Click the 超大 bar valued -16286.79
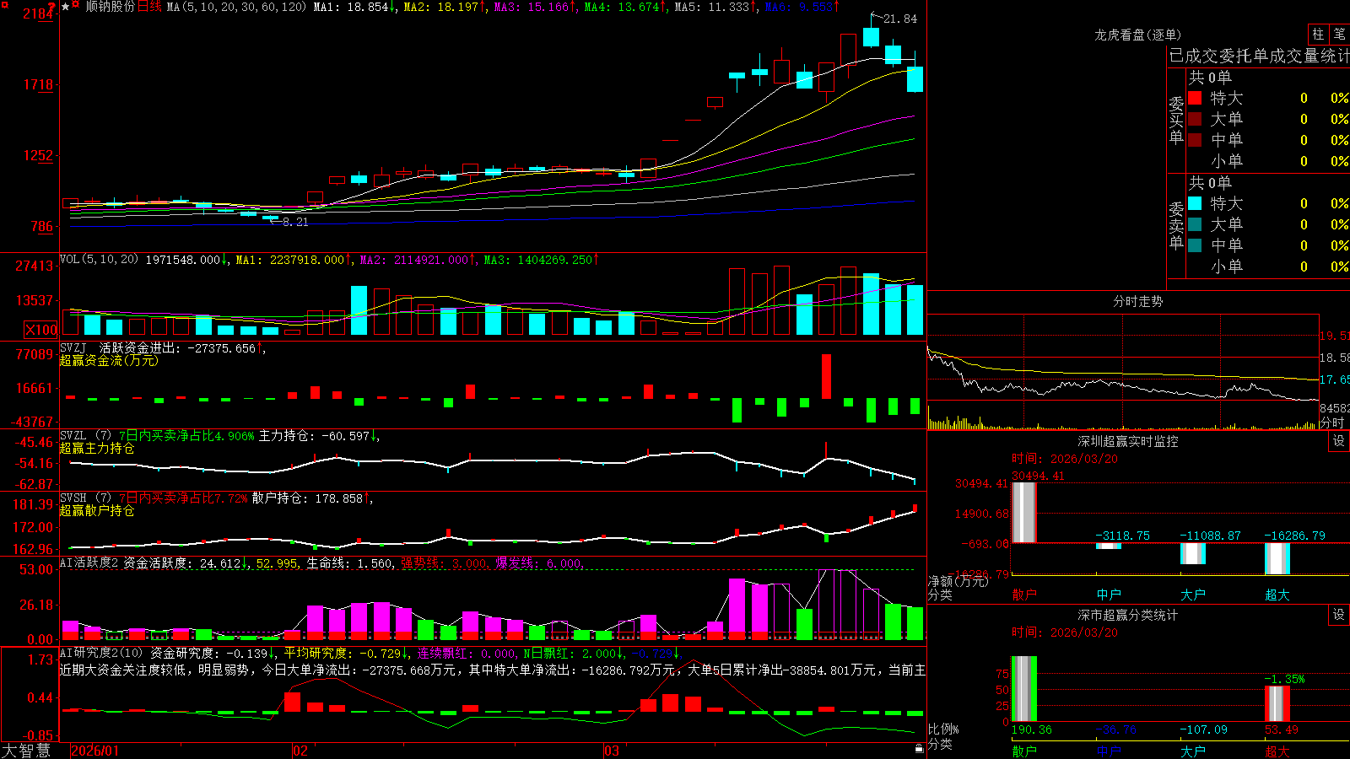Screen dimensions: 1350x759 point(1277,558)
